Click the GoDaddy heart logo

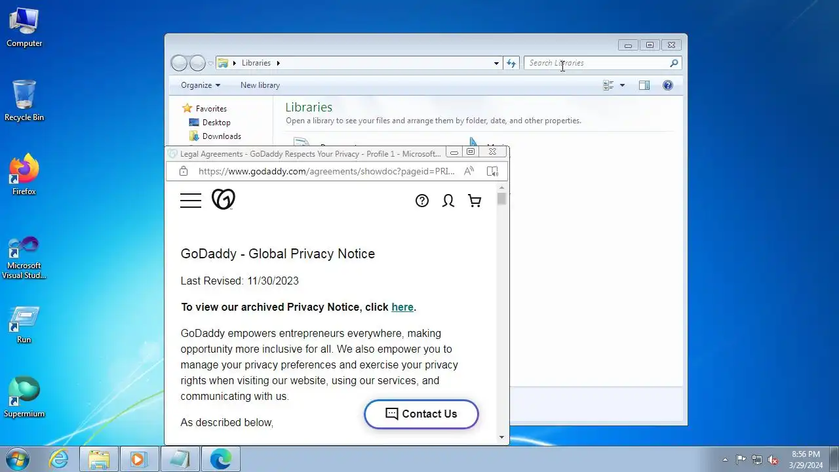tap(224, 199)
